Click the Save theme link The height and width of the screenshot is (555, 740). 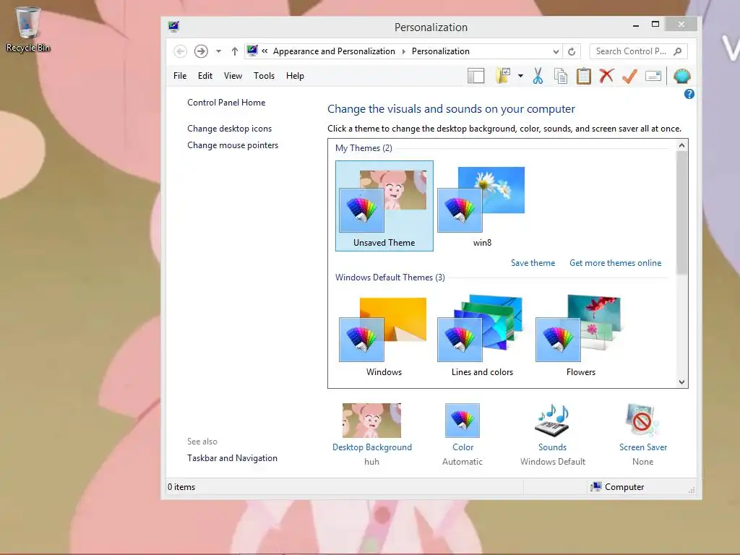[533, 263]
